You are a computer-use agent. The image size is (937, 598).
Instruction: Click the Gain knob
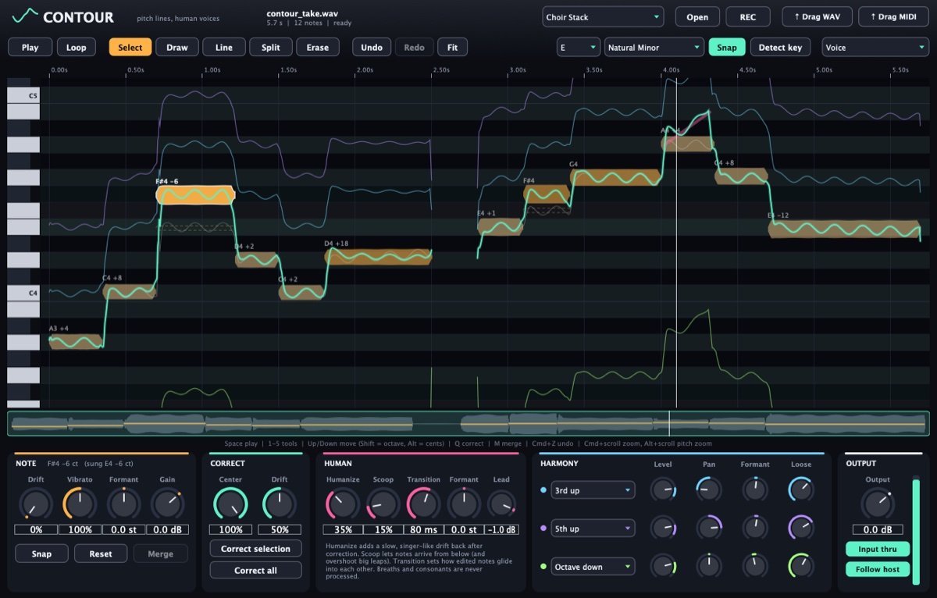click(168, 504)
